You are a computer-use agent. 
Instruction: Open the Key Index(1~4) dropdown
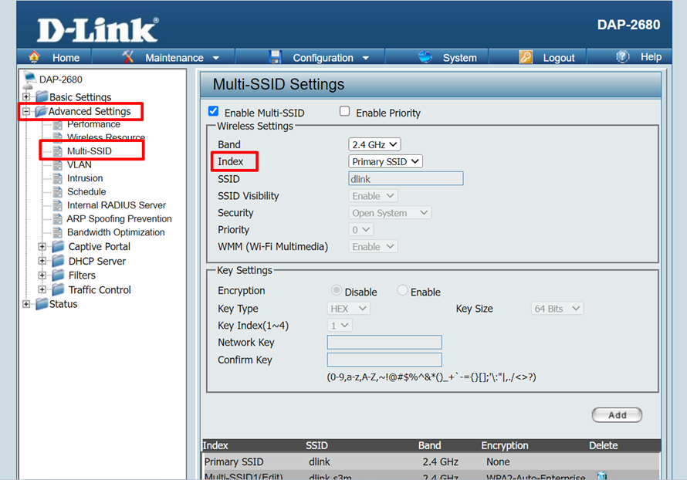(340, 326)
